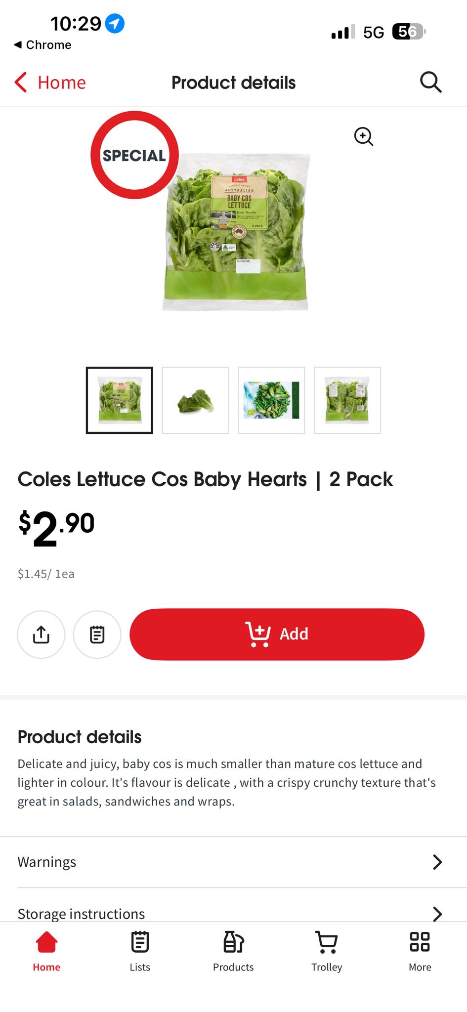Open the Trolley tab

point(327,951)
